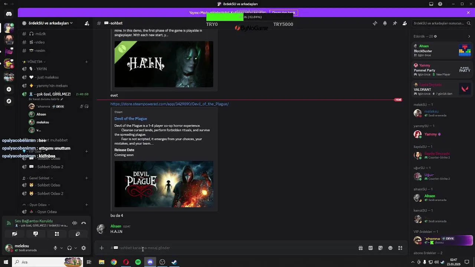Open the resim text channel
Image resolution: width=475 pixels, height=267 pixels.
(56, 50)
